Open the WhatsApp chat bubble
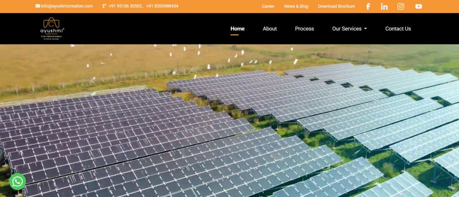This screenshot has height=197, width=459. coord(17,181)
